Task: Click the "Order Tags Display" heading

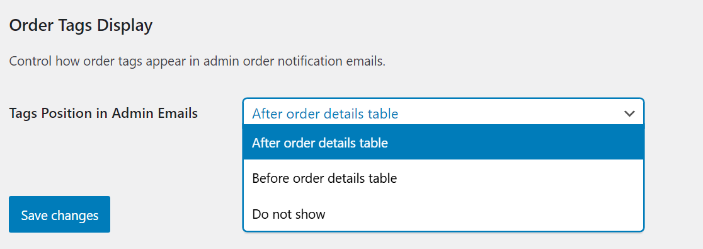Action: (81, 26)
